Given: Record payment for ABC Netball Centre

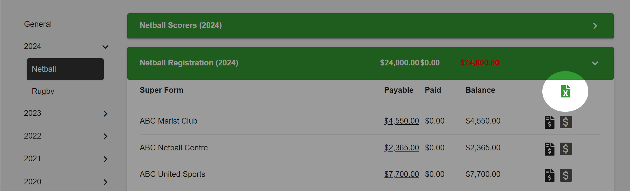Looking at the screenshot, I should click(x=566, y=149).
